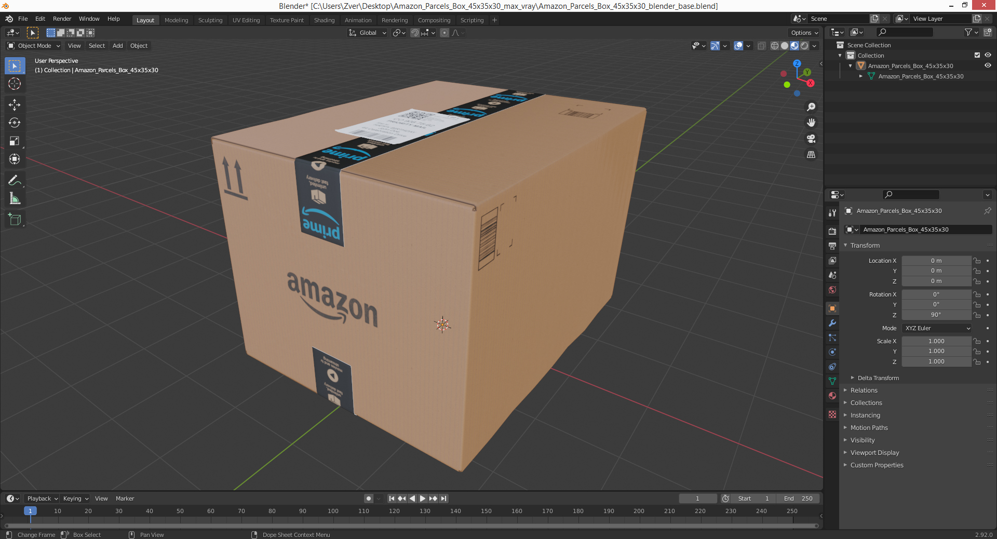Toggle X-ray display in viewport header
Screen dimensions: 997x539
click(x=762, y=46)
